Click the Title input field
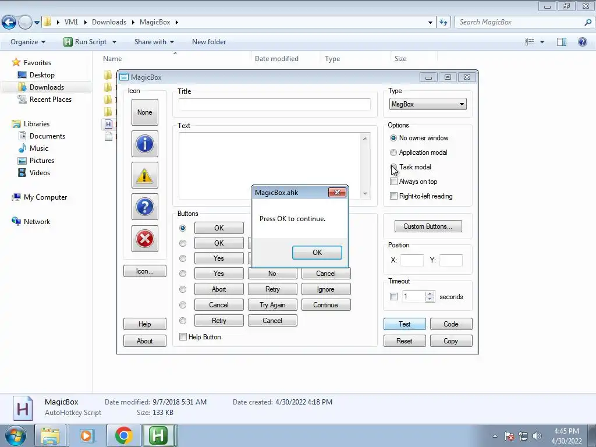This screenshot has width=596, height=447. point(275,104)
